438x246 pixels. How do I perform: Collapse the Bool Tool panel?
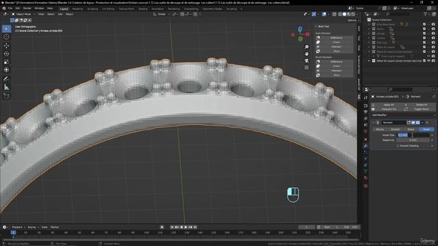pyautogui.click(x=316, y=27)
